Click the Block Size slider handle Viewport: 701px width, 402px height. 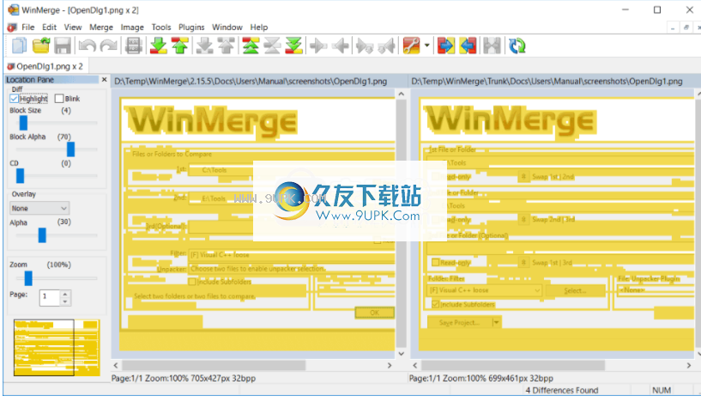coord(23,123)
